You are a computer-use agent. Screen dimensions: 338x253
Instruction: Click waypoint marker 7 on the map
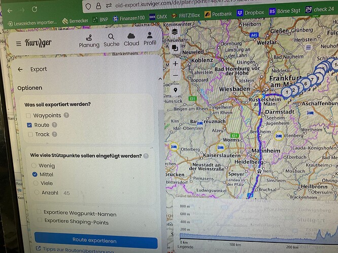312,80
